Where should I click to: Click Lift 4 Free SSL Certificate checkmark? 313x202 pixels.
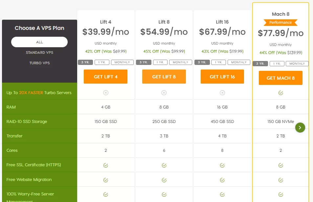pos(106,165)
